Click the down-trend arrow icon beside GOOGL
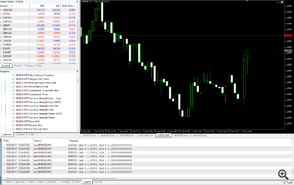The height and width of the screenshot is (185, 294). (x=1, y=14)
